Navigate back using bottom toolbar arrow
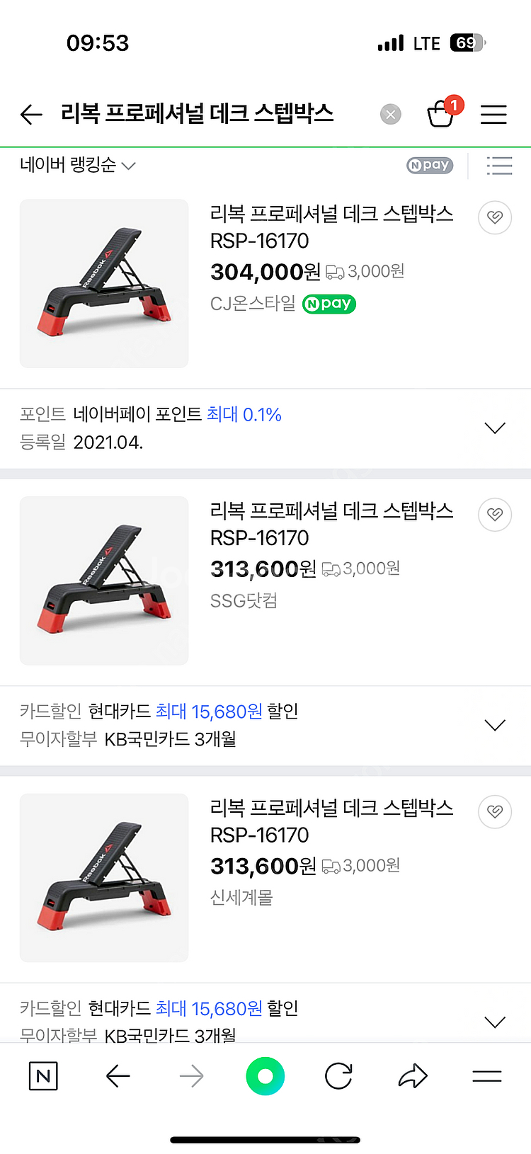The width and height of the screenshot is (531, 1154). 118,1077
